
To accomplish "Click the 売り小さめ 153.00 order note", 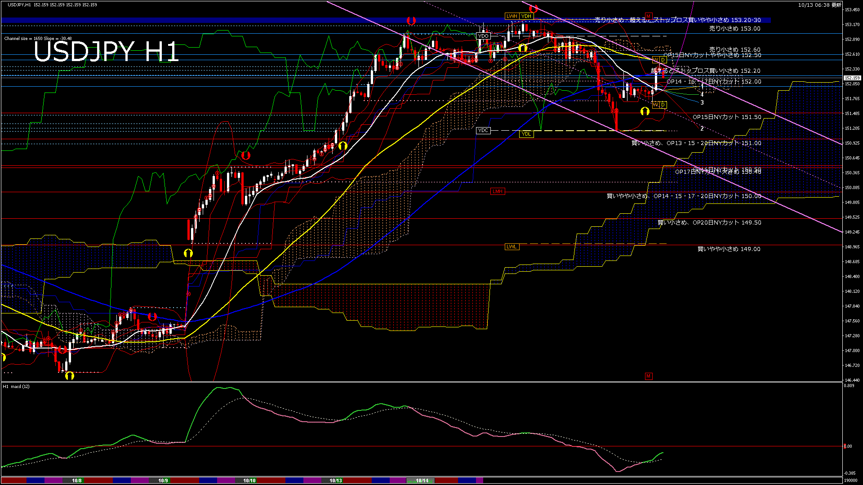I will [x=734, y=28].
